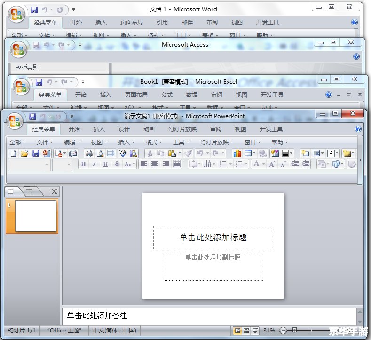Screen dimensions: 371x340
Task: Click the Excel window Office orb button
Action: pyautogui.click(x=21, y=87)
